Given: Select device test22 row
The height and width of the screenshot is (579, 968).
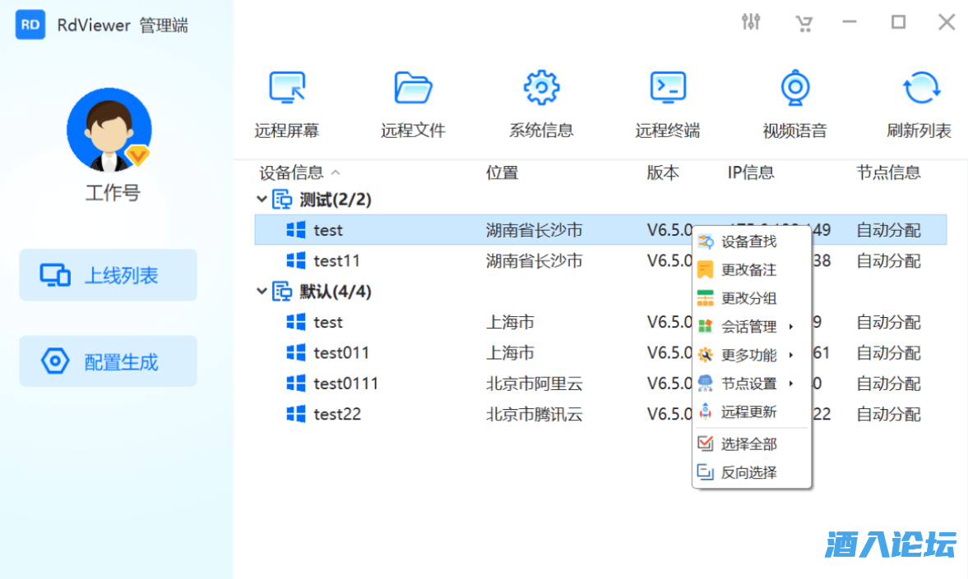Looking at the screenshot, I should (600, 415).
